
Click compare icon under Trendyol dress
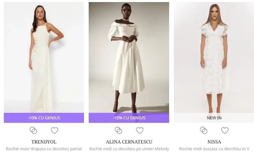coord(33,130)
